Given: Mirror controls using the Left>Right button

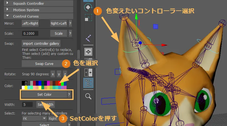Looking at the screenshot, I should pyautogui.click(x=30, y=24).
